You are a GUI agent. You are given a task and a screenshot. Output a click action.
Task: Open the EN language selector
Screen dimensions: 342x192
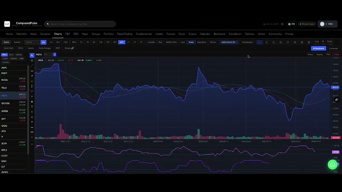pyautogui.click(x=291, y=24)
